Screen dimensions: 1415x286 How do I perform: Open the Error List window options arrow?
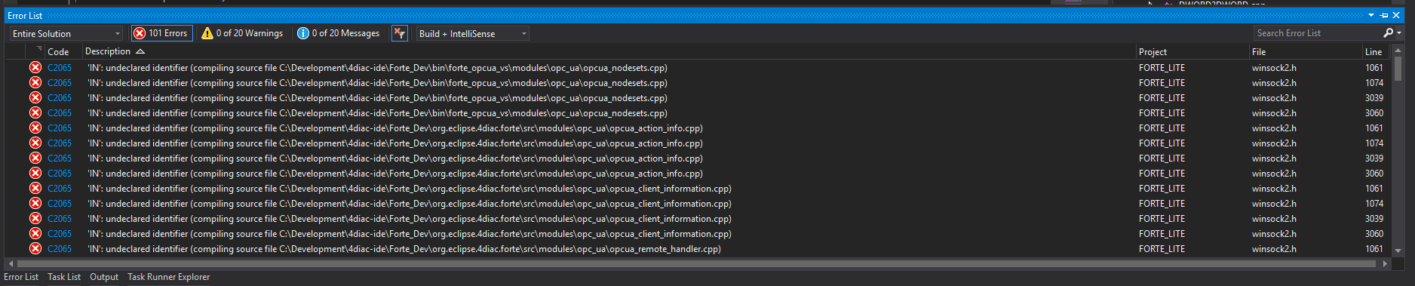coord(1371,15)
